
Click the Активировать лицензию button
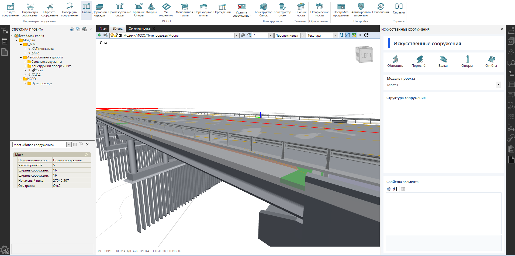click(x=361, y=10)
